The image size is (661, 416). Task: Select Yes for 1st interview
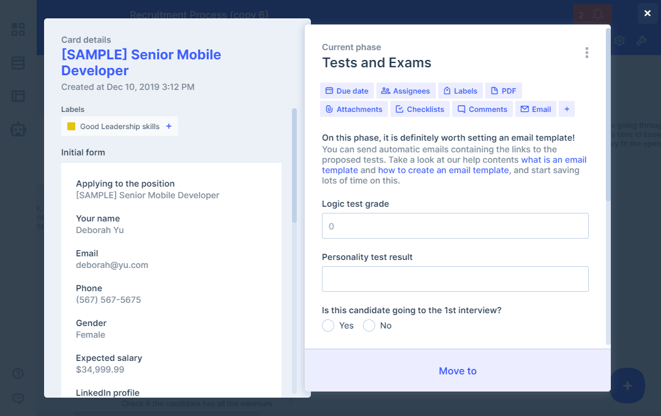[x=329, y=325]
